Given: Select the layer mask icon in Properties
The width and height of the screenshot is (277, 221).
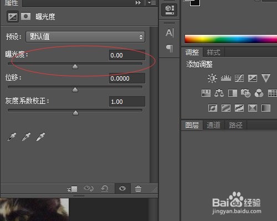Looking at the screenshot, I should tap(25, 17).
